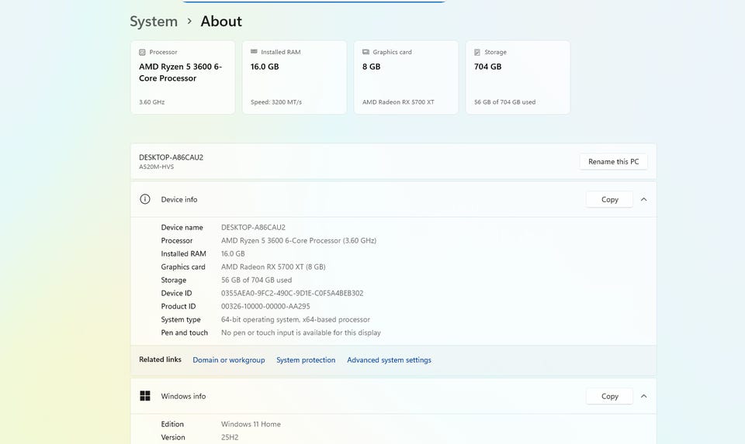Collapse the Windows info section chevron
The height and width of the screenshot is (444, 745).
643,396
